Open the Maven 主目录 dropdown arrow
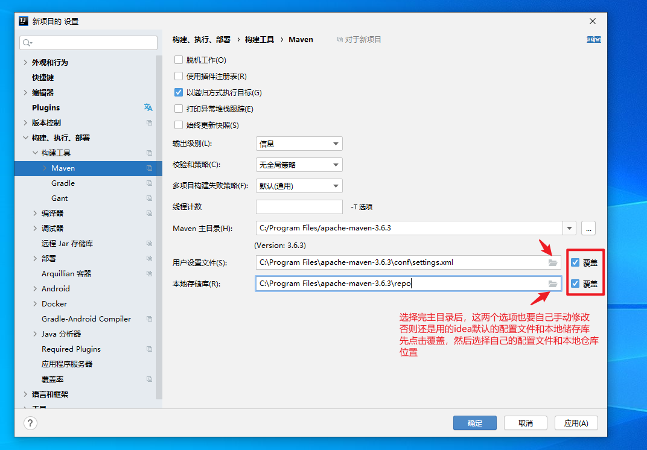 [x=569, y=228]
